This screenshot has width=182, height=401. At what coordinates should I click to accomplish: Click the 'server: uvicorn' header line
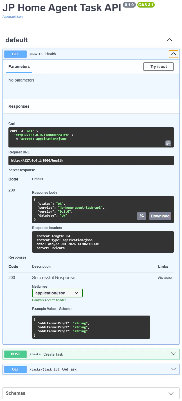51,248
